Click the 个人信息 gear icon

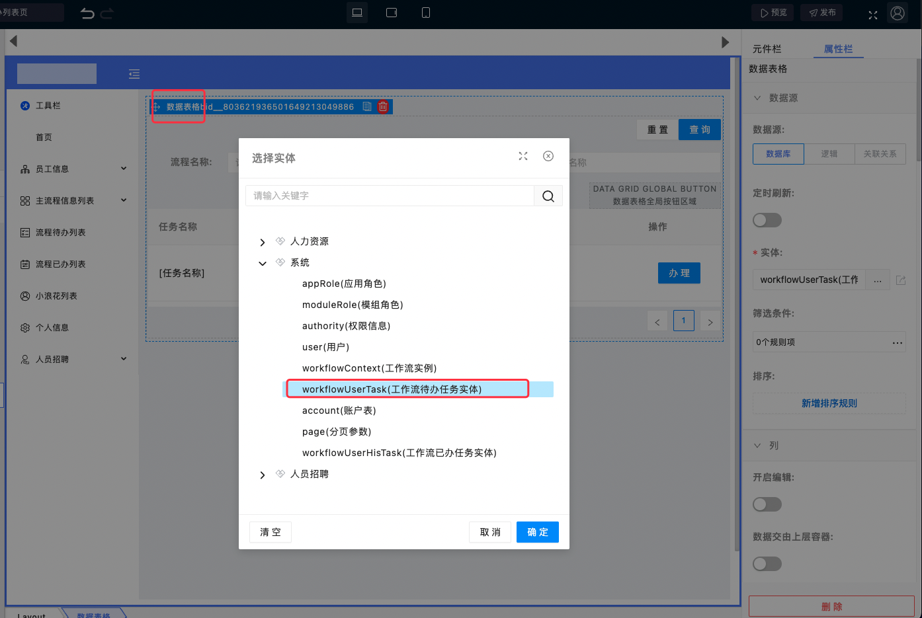tap(25, 328)
